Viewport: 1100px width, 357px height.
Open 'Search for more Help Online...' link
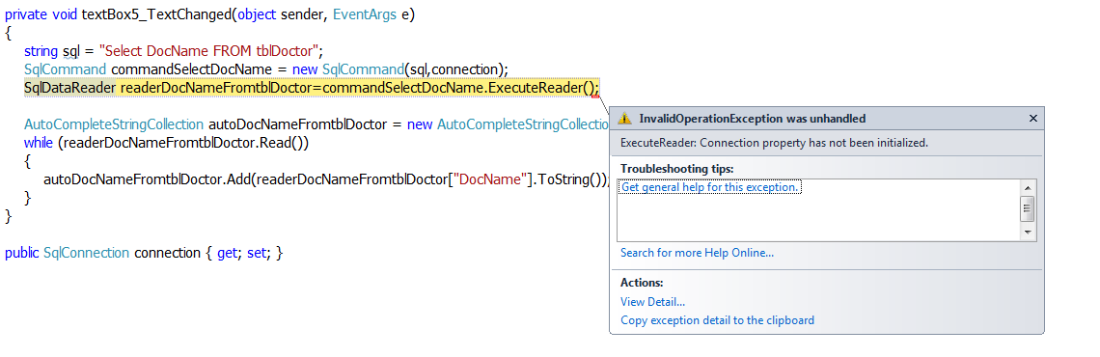[x=697, y=253]
